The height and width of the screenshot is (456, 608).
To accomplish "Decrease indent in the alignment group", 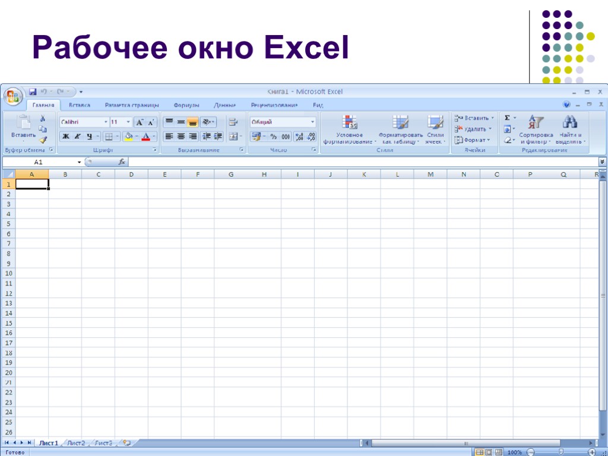I will point(207,136).
